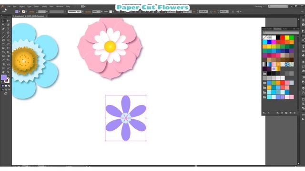Image resolution: width=305 pixels, height=171 pixels.
Task: Select the Magic Wand tool
Action: 3,25
